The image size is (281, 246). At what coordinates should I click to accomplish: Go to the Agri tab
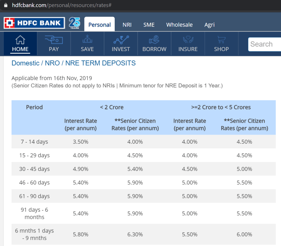pyautogui.click(x=209, y=25)
